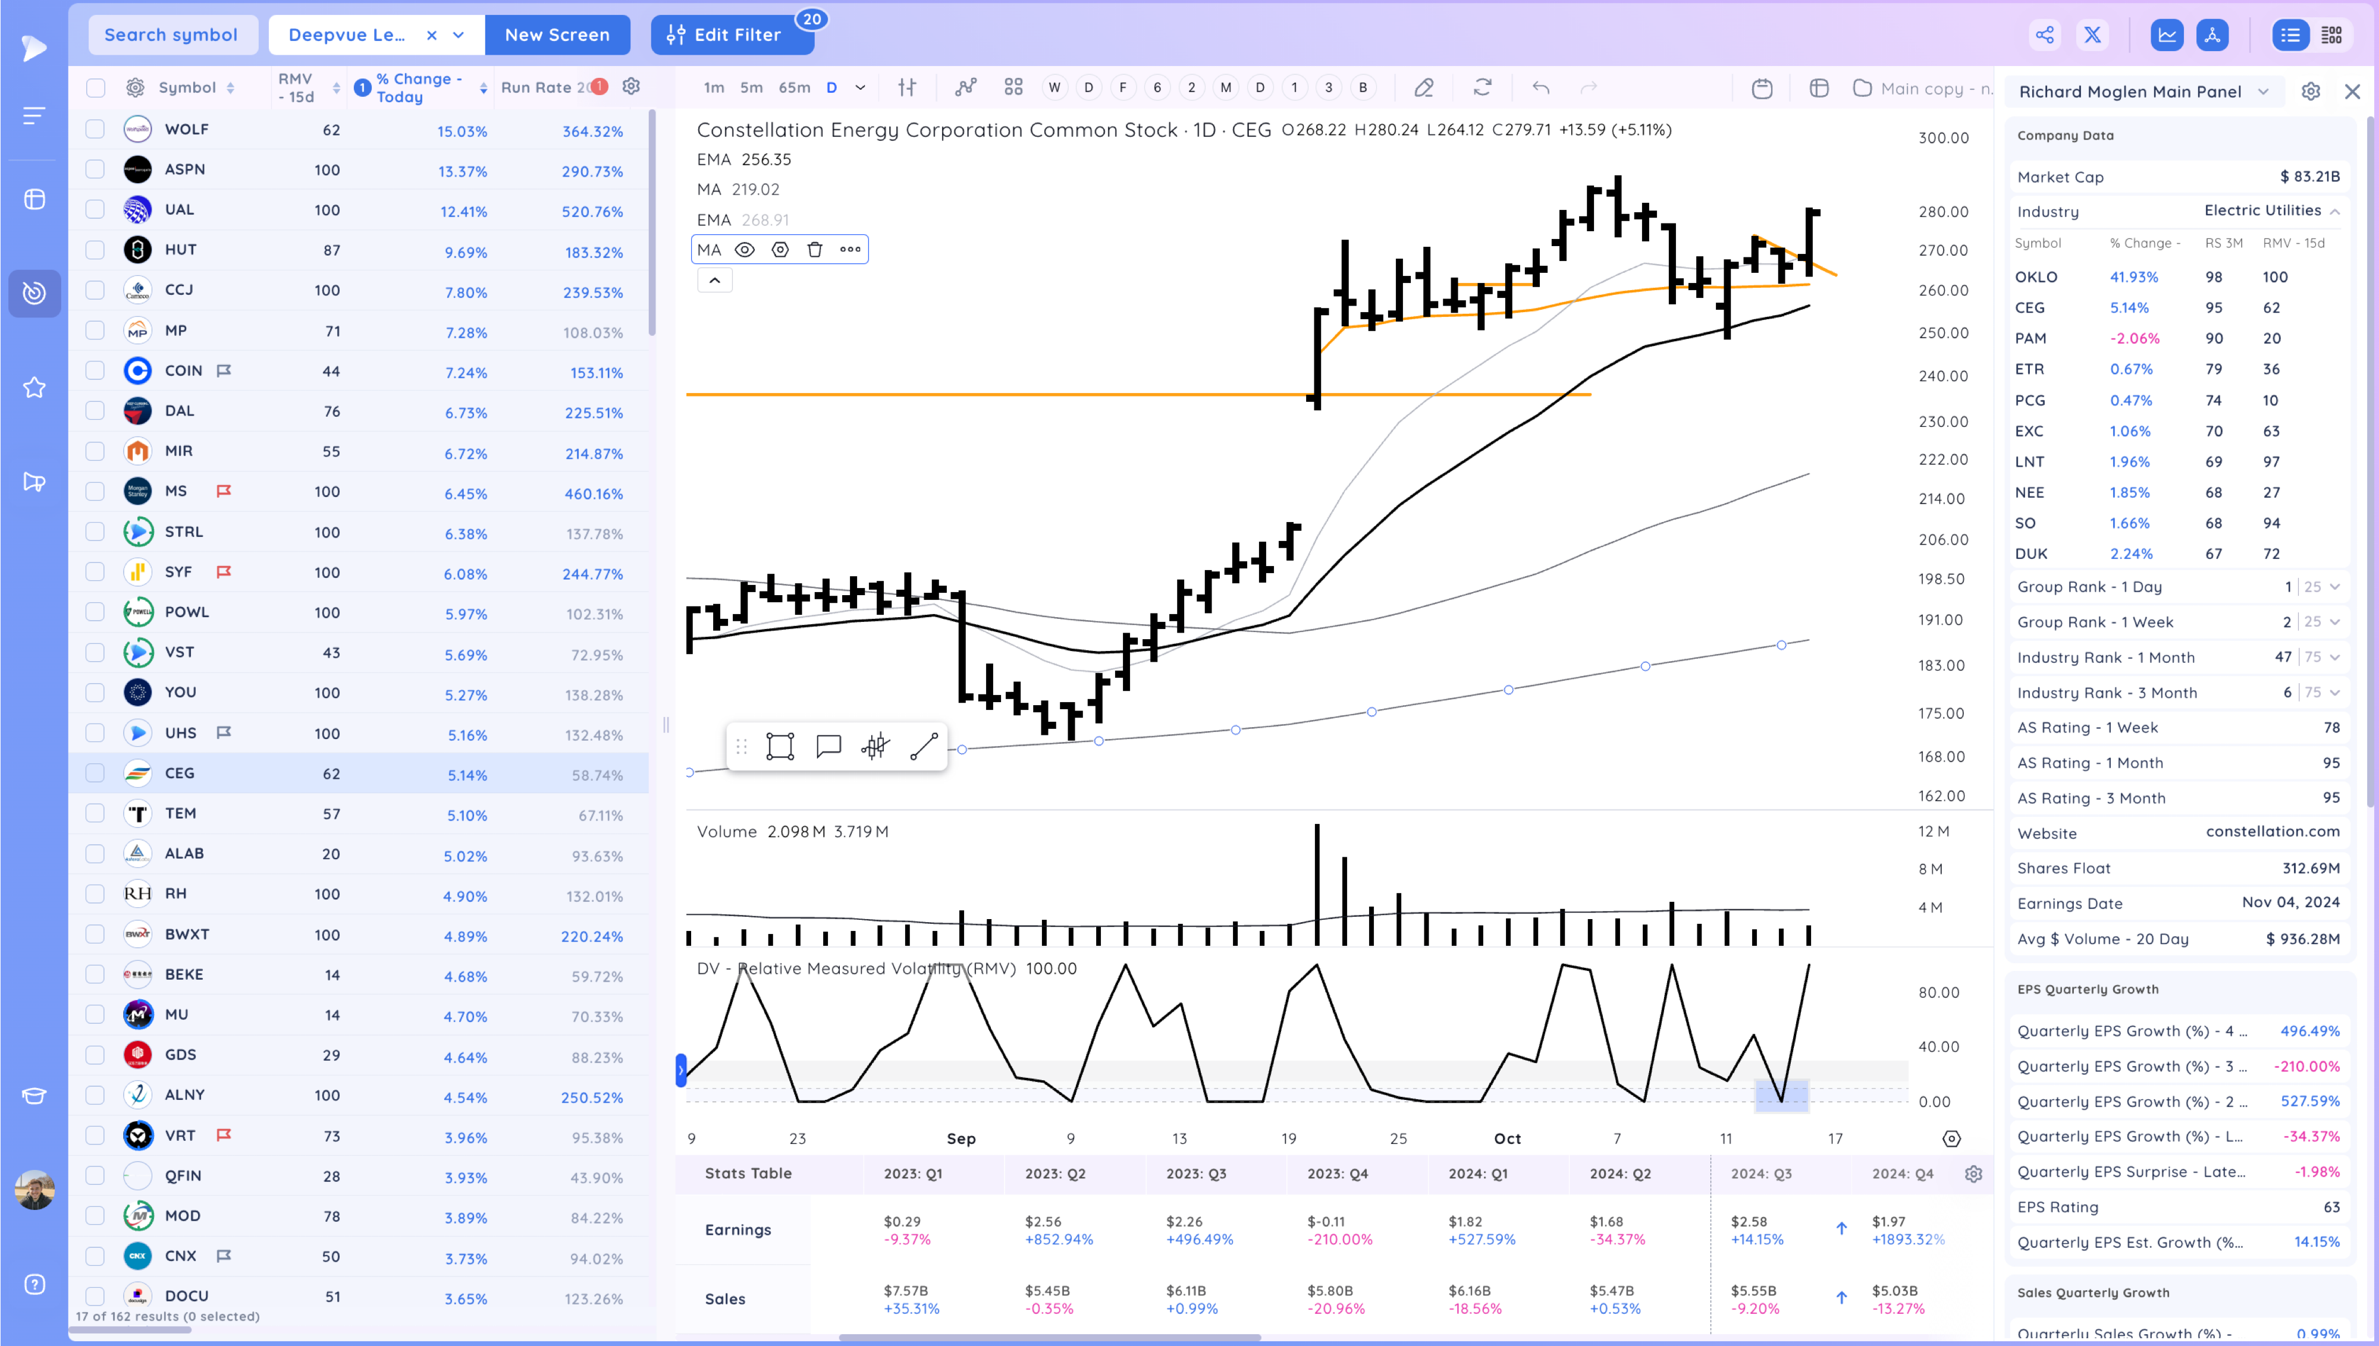Tick the select-all checkbox in table header

pos(95,88)
